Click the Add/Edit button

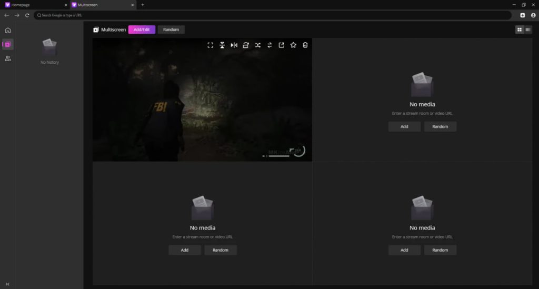pos(142,29)
